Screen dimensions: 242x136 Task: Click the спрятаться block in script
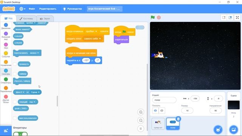[121, 40]
